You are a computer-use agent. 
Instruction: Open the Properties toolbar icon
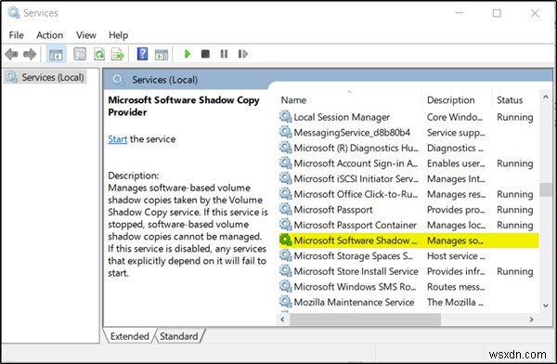[x=80, y=54]
